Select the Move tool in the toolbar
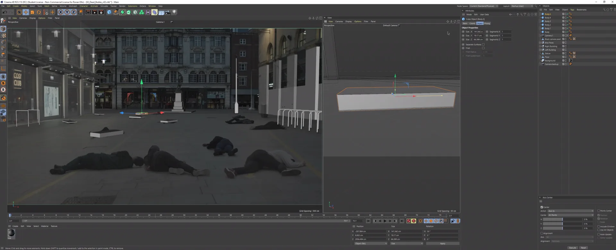The width and height of the screenshot is (616, 250). point(26,12)
